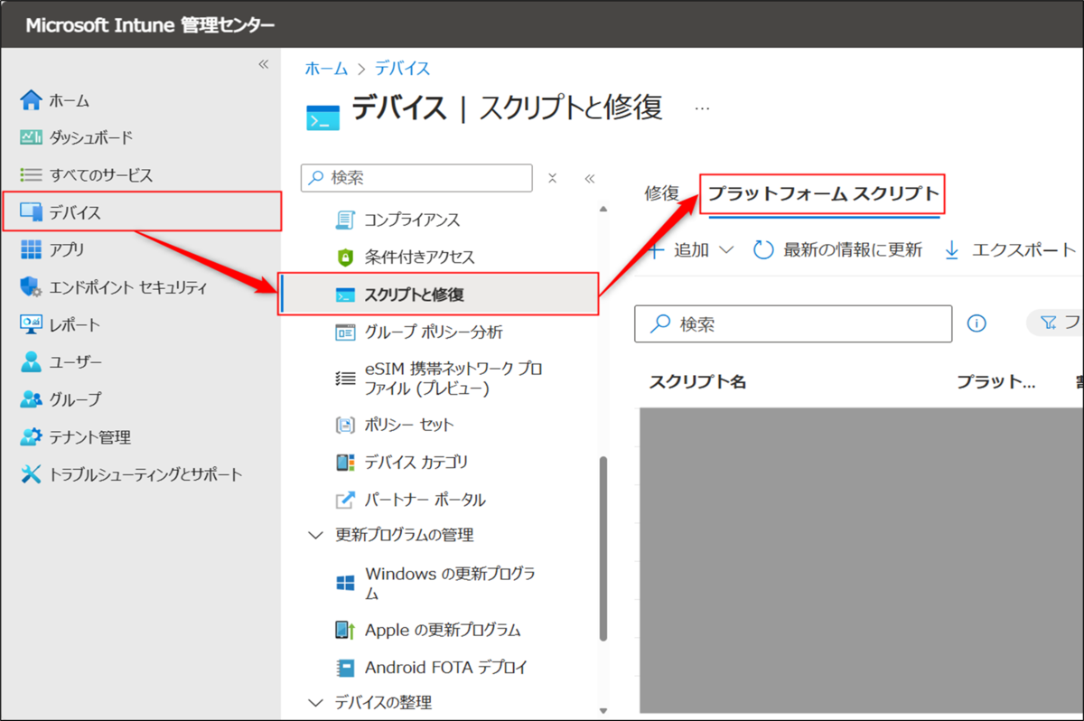Click the エンドポイント セキュリティ shield icon
1084x721 pixels.
point(32,287)
